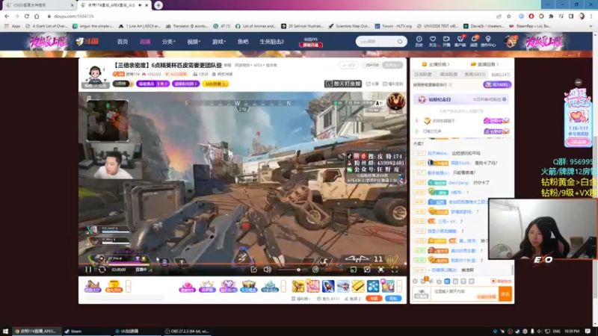Open the 福利券 dropdown below gifts
Screen dimensions: 598x336
tap(301, 299)
